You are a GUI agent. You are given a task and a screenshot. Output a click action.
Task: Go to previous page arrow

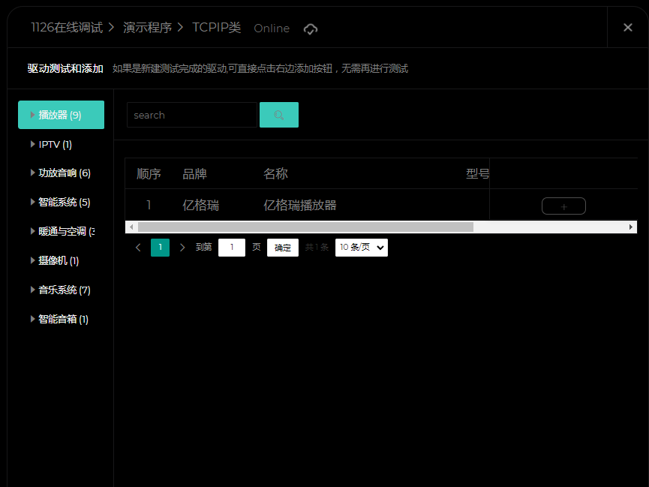[138, 248]
